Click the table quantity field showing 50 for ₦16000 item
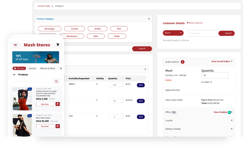The height and width of the screenshot is (150, 243). (116, 101)
